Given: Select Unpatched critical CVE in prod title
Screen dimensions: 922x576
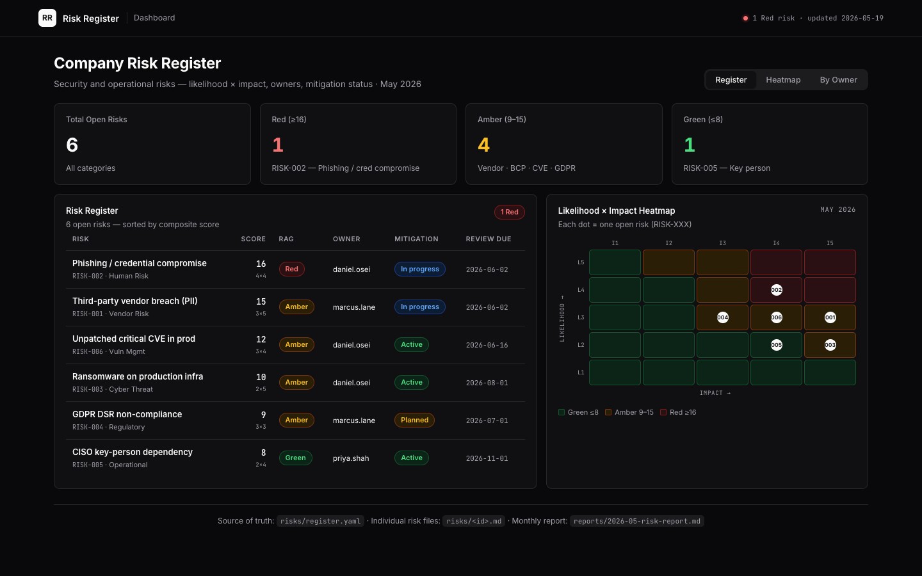Looking at the screenshot, I should [134, 339].
